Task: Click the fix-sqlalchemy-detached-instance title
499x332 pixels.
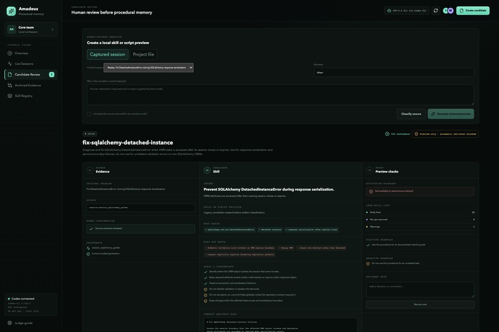Action: click(x=128, y=143)
